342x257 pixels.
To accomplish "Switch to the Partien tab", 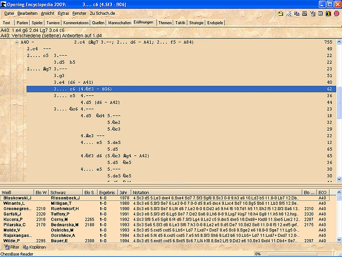I will [x=22, y=23].
